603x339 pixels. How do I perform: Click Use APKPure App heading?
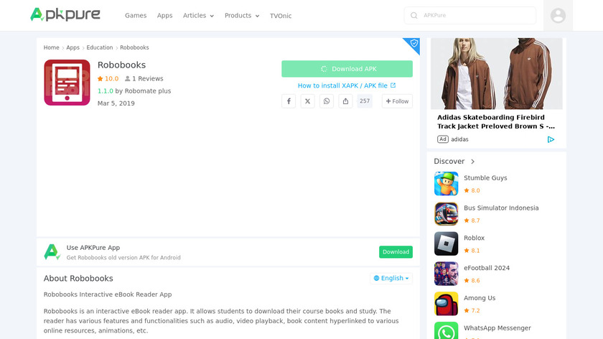tap(93, 247)
